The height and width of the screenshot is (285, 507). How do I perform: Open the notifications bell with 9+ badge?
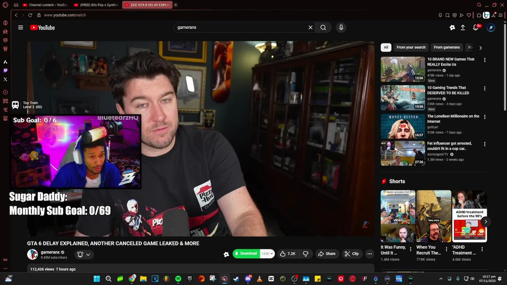point(477,27)
